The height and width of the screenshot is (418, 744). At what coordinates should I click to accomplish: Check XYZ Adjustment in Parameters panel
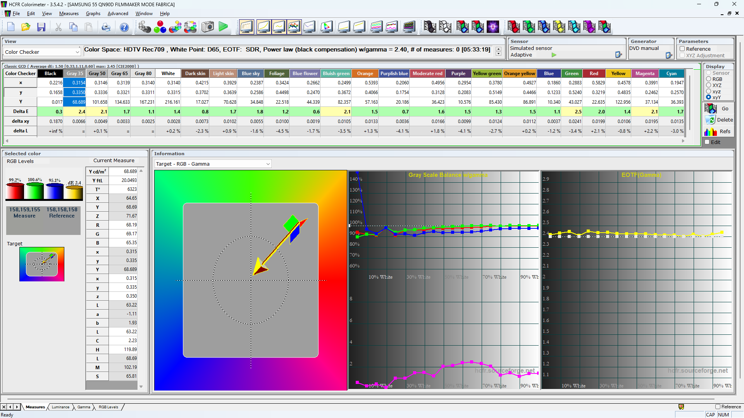[x=682, y=55]
